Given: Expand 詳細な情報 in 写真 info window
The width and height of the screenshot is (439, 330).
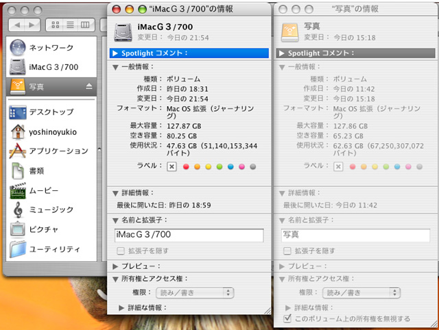Looking at the screenshot, I should tap(288, 308).
